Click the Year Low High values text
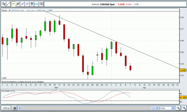Screen dimensions: 187x112 click(x=39, y=10)
